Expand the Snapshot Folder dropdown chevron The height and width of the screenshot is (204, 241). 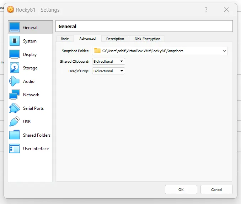tap(224, 51)
